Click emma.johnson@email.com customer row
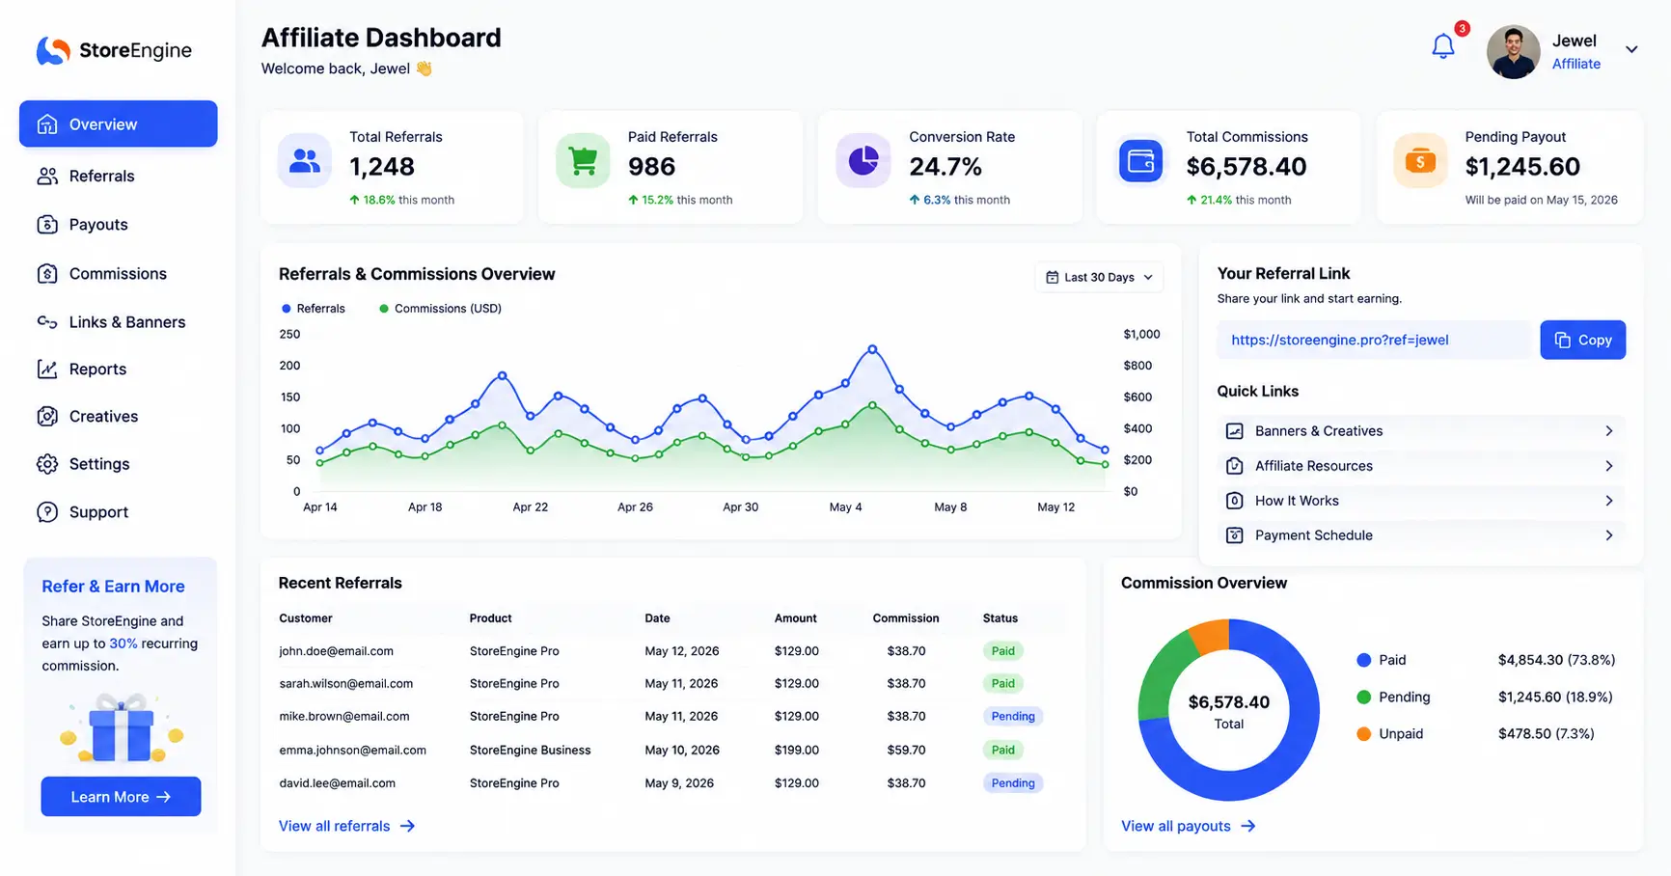 [x=352, y=750]
